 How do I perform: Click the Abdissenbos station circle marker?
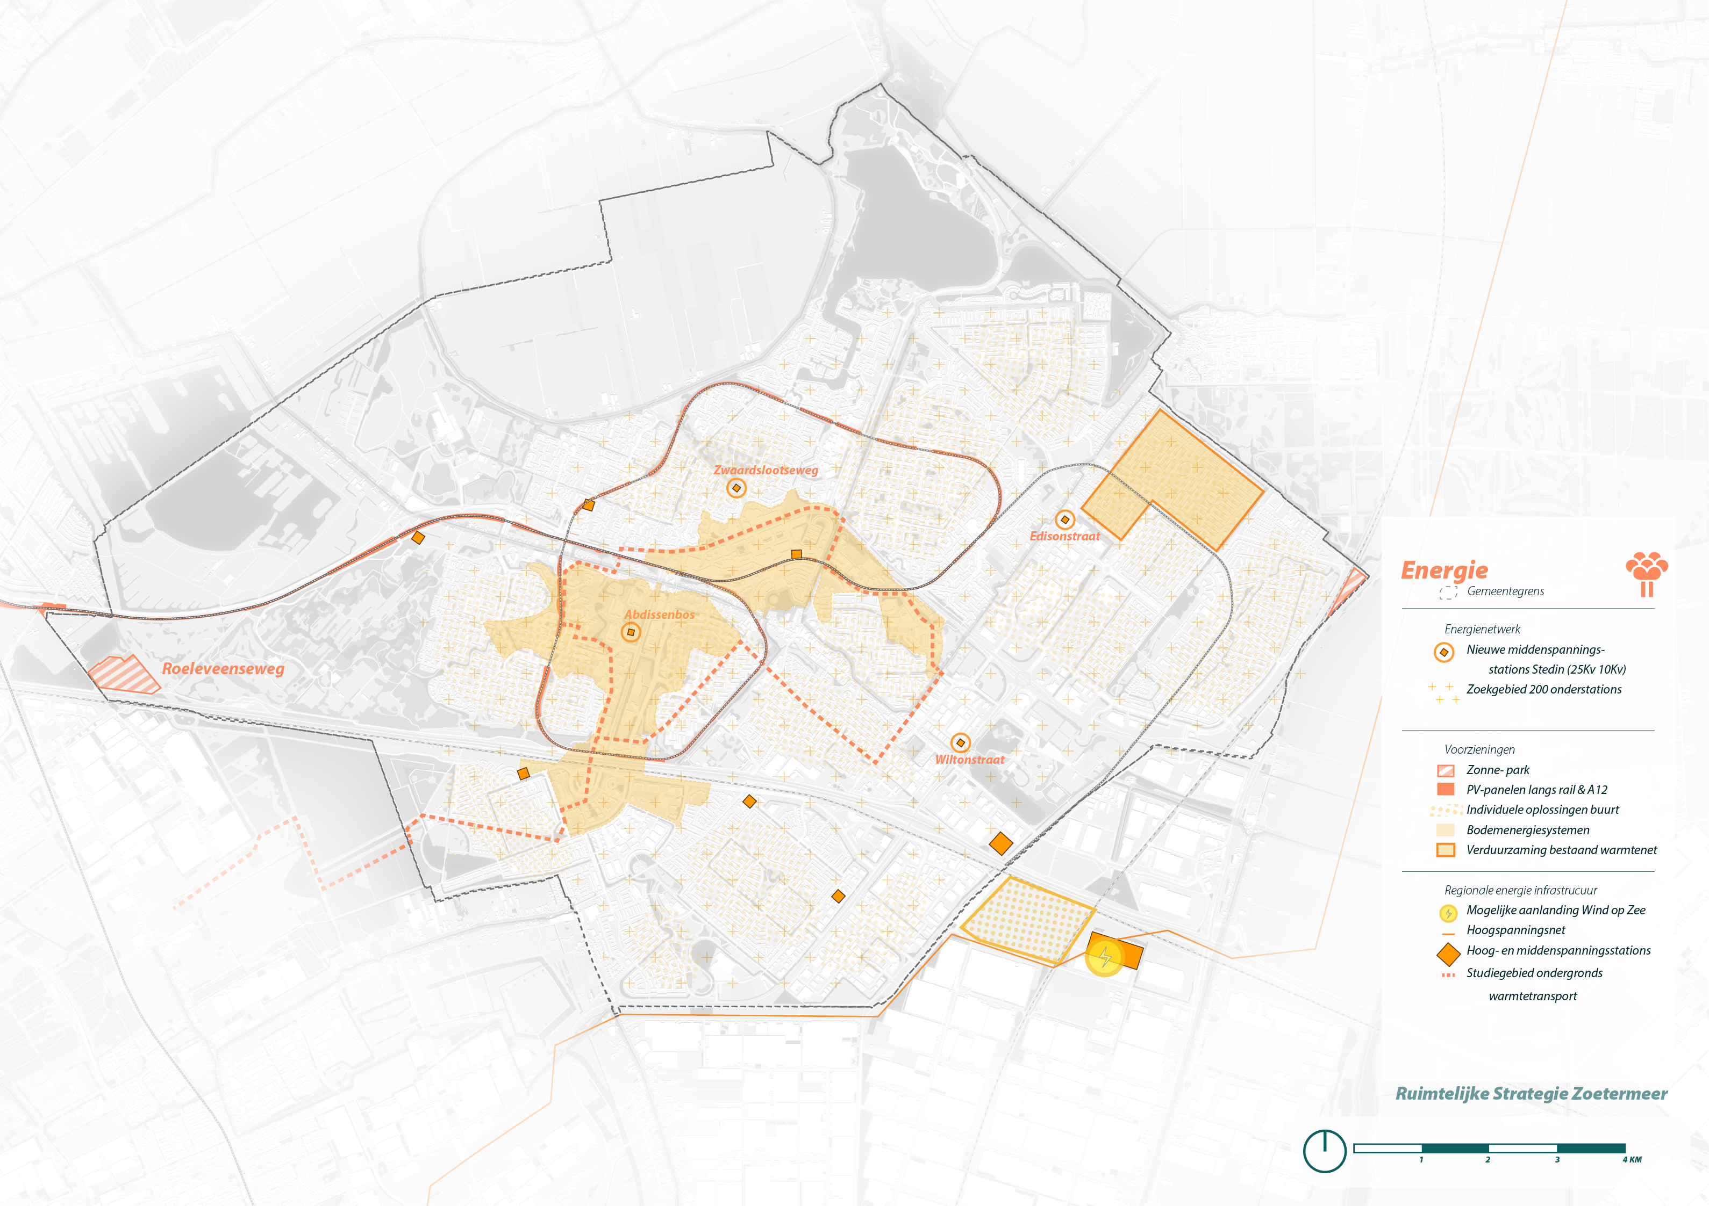coord(631,632)
